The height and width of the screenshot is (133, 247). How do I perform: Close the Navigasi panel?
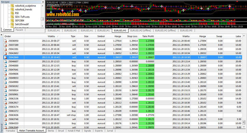43,2
